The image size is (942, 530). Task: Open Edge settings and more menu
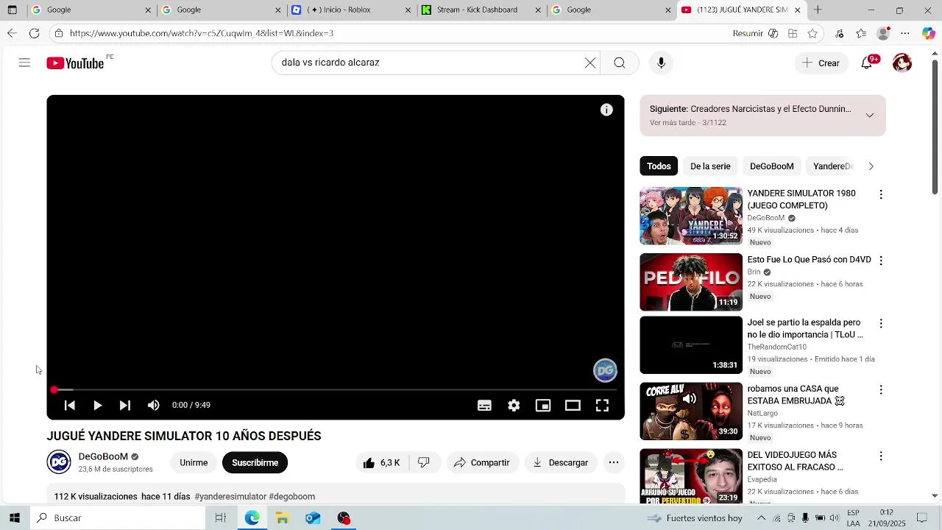click(x=905, y=33)
